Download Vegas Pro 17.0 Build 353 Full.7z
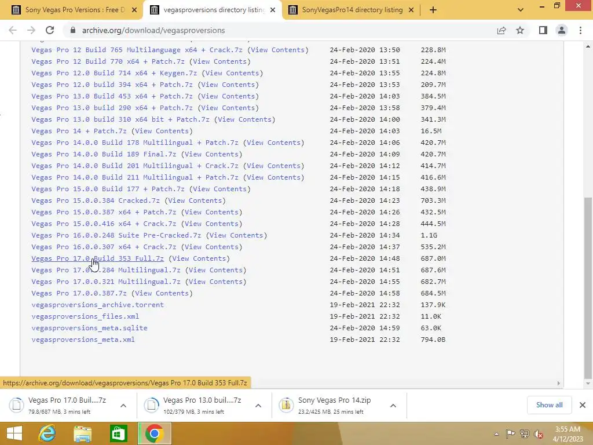 [97, 258]
